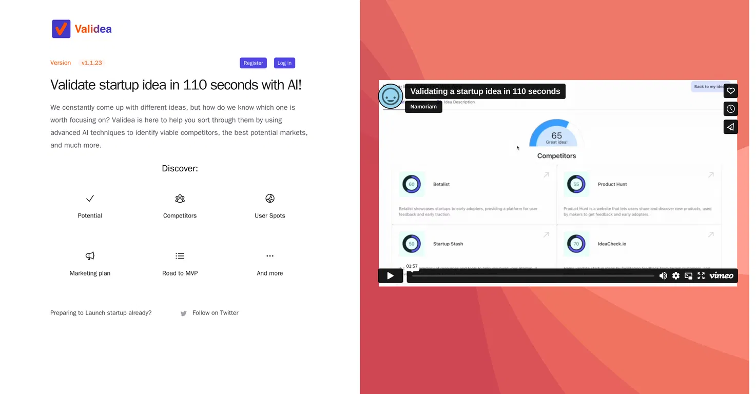Open the Vimeo logo link in player
756x394 pixels.
coord(721,276)
